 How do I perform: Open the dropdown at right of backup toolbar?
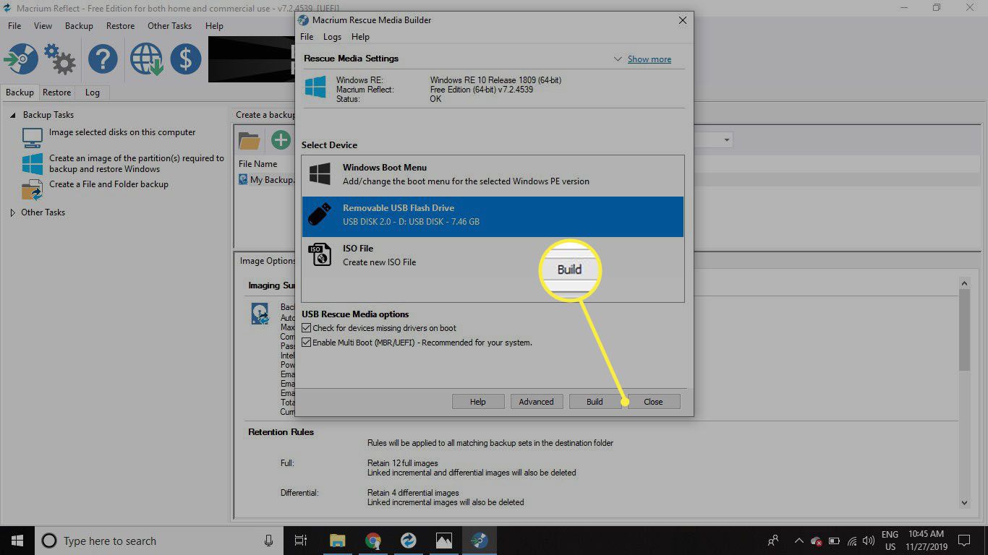pyautogui.click(x=727, y=139)
